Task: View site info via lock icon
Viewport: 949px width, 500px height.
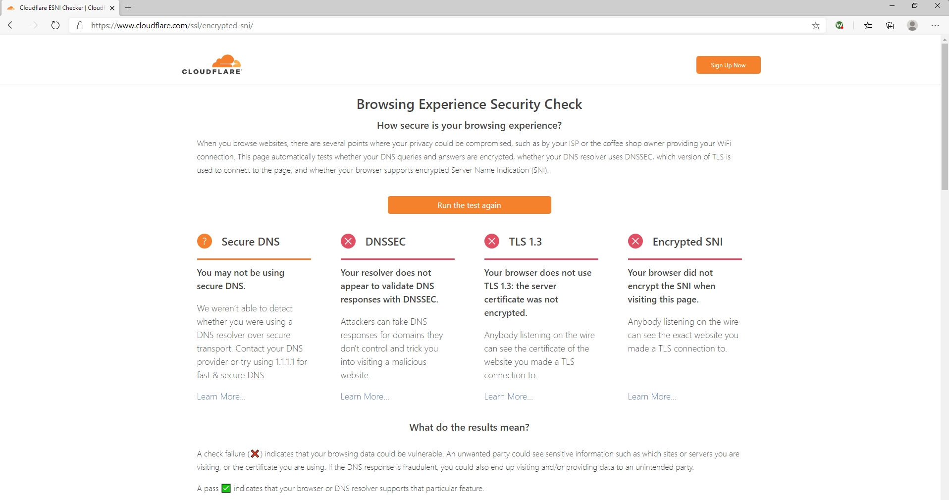Action: click(x=80, y=25)
